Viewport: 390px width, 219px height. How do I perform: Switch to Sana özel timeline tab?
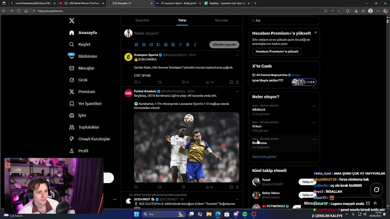pyautogui.click(x=142, y=20)
